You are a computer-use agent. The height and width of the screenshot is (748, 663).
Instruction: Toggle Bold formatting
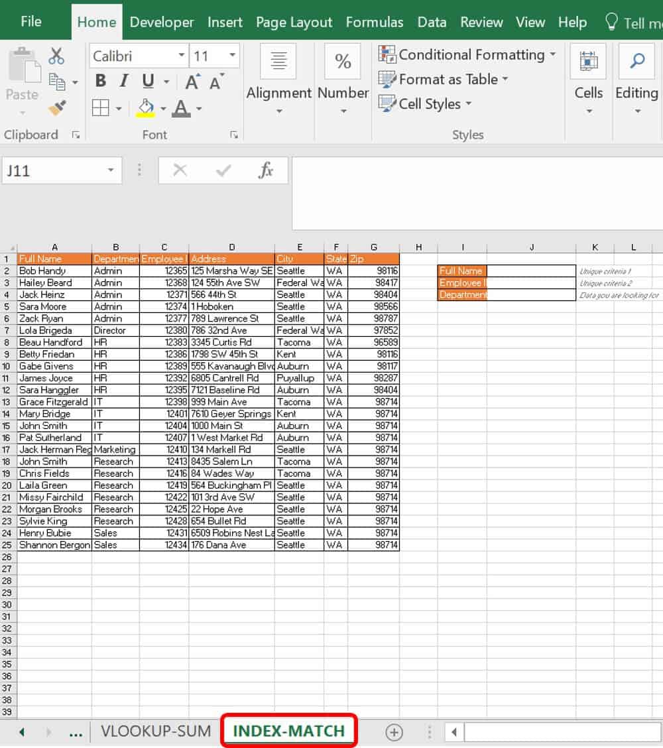click(x=101, y=81)
